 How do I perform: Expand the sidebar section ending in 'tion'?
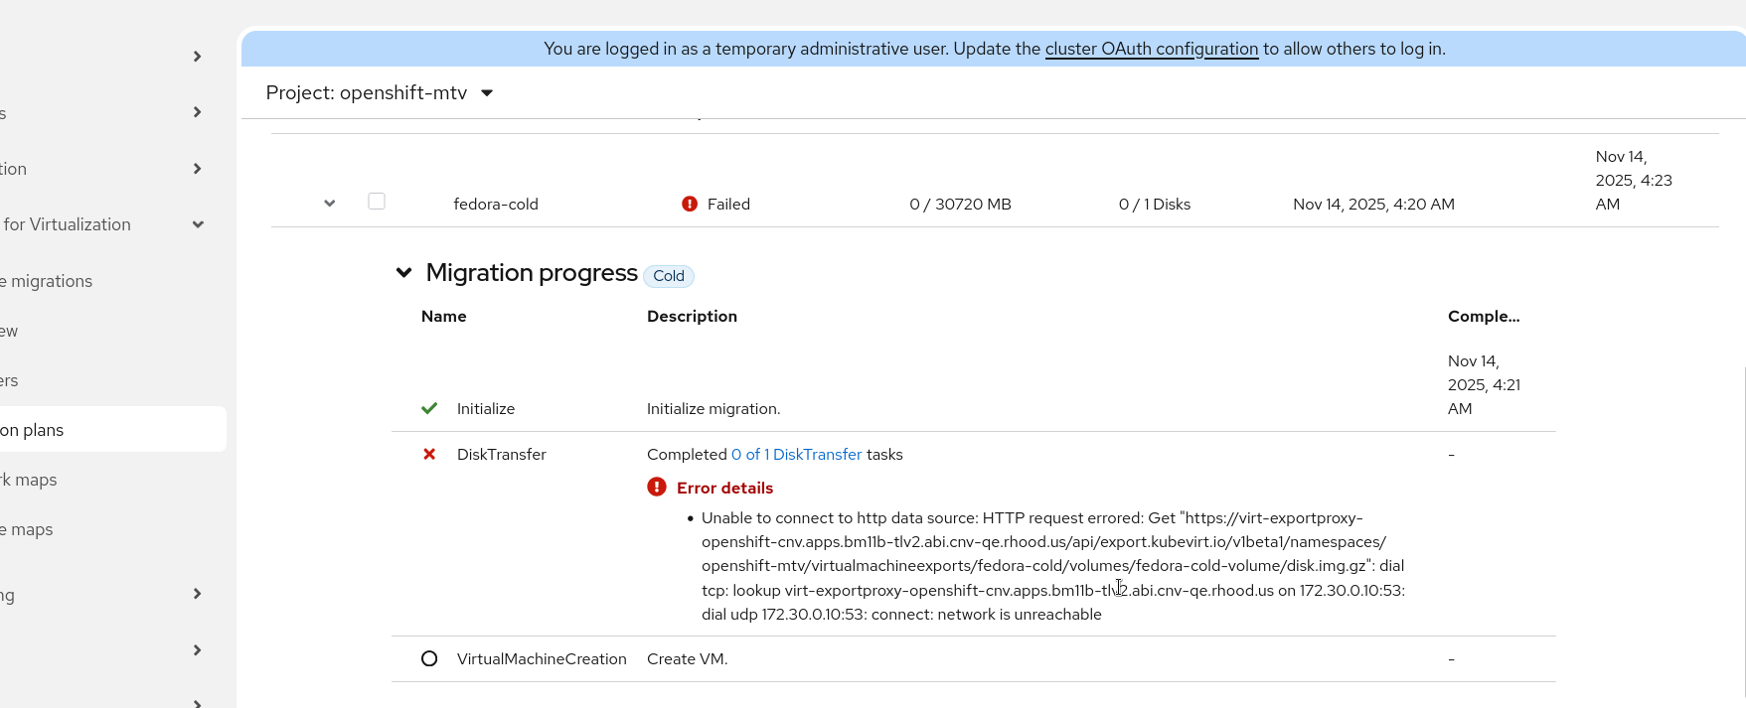click(197, 169)
